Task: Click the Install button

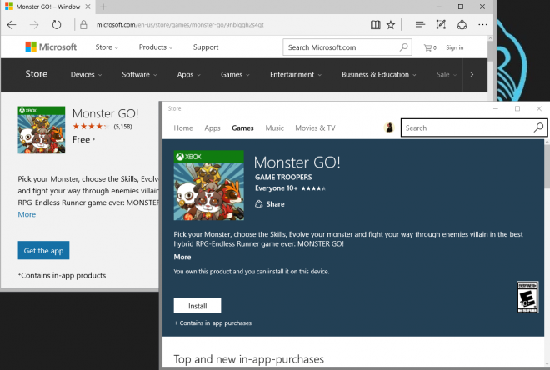Action: coord(197,306)
